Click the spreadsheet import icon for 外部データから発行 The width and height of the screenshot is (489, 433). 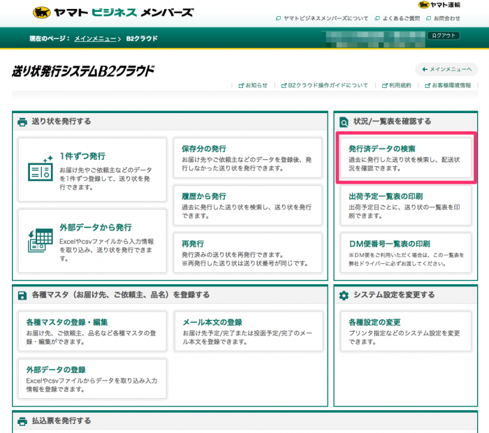pos(40,240)
